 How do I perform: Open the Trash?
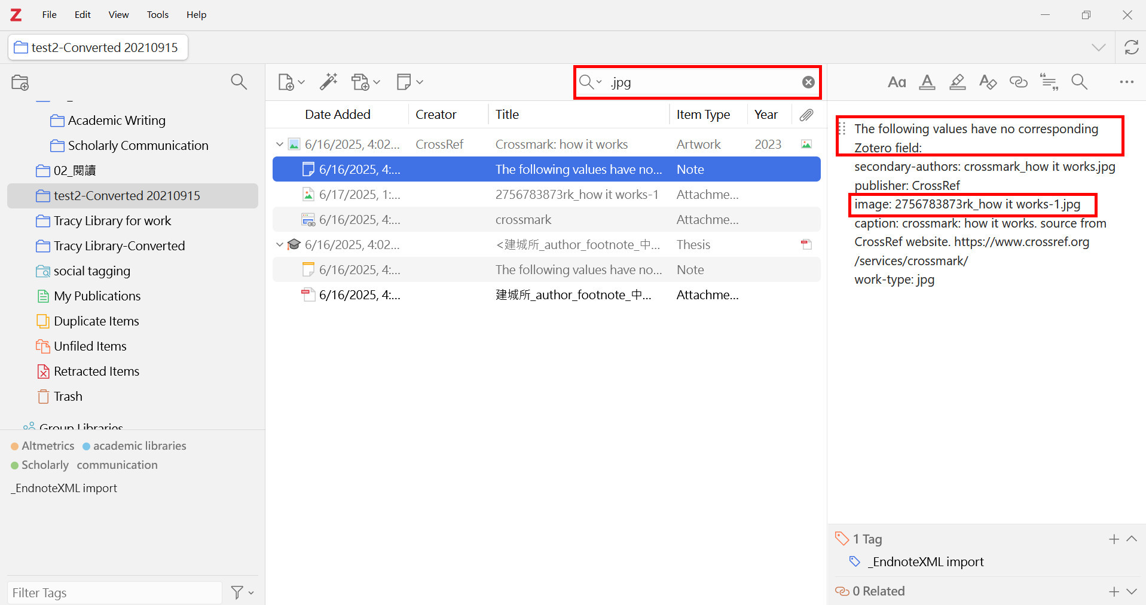(x=68, y=397)
